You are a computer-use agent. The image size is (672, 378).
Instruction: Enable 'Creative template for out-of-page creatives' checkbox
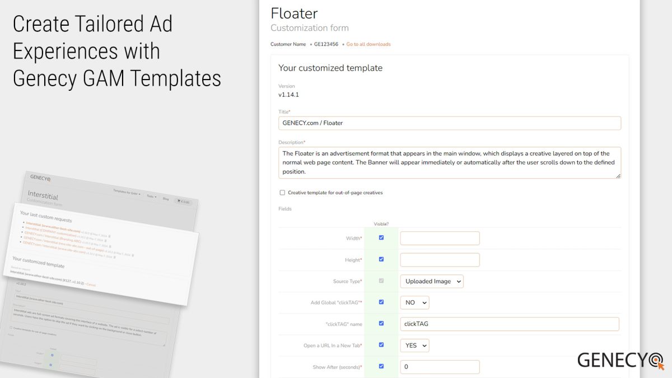(x=282, y=193)
